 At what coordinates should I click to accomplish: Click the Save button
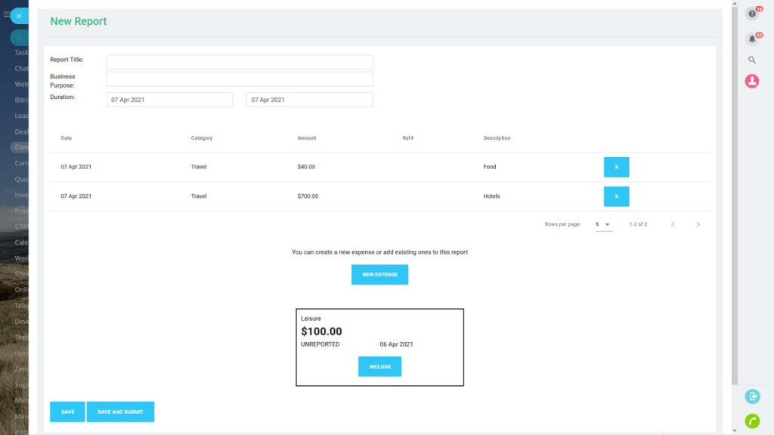click(67, 412)
